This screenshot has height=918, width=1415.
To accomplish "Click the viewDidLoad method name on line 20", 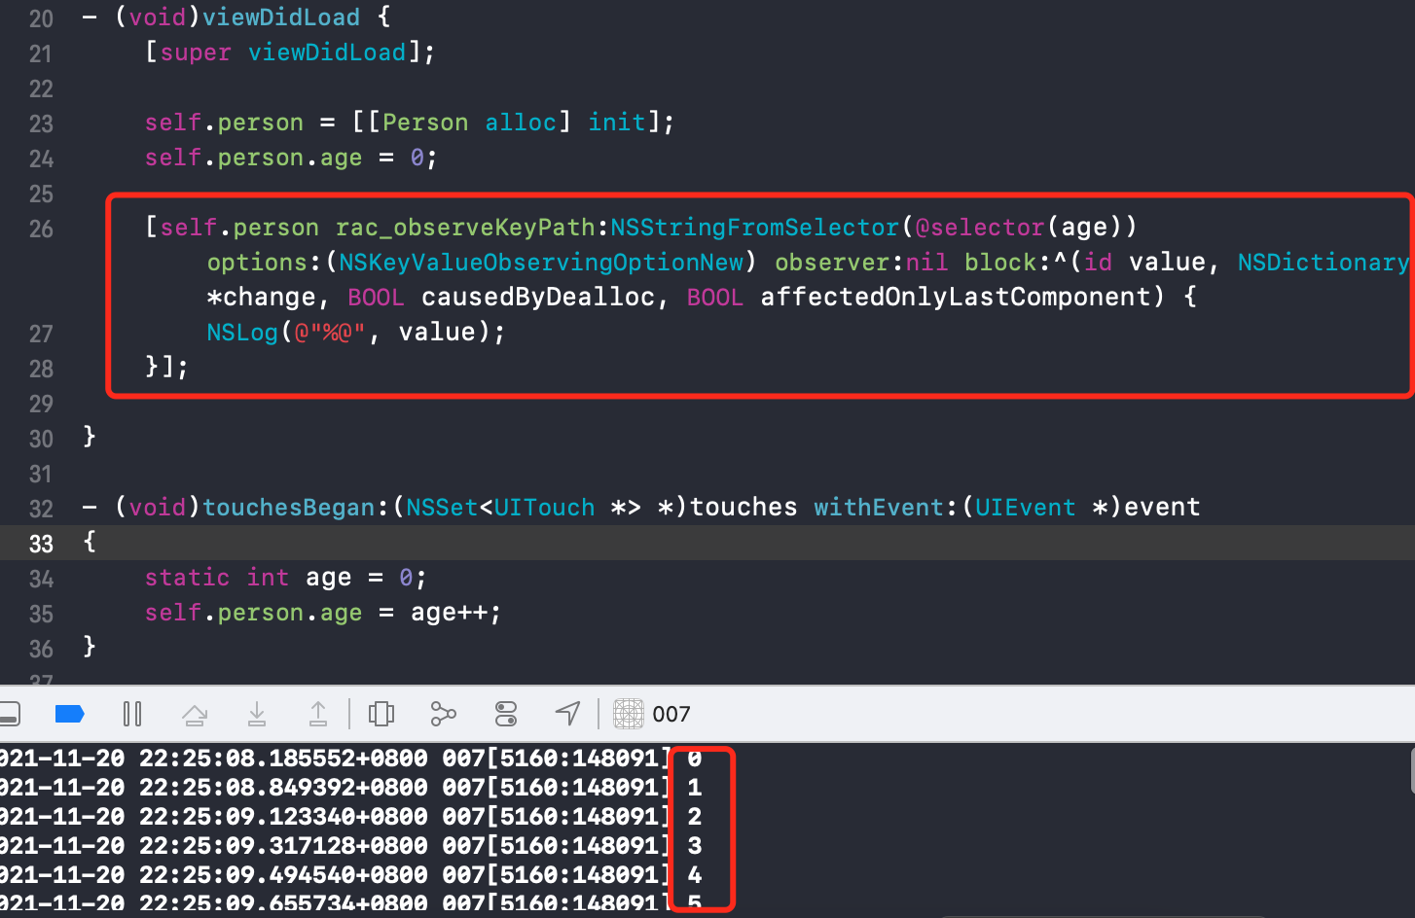I will [x=281, y=18].
